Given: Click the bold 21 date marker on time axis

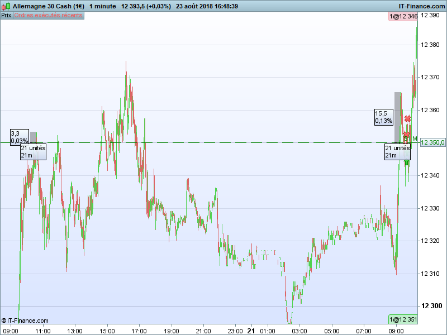Looking at the screenshot, I should (x=251, y=331).
